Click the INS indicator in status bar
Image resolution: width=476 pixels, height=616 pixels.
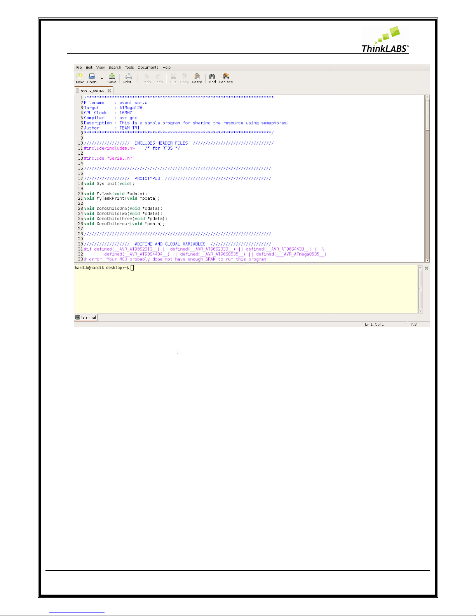pos(413,325)
